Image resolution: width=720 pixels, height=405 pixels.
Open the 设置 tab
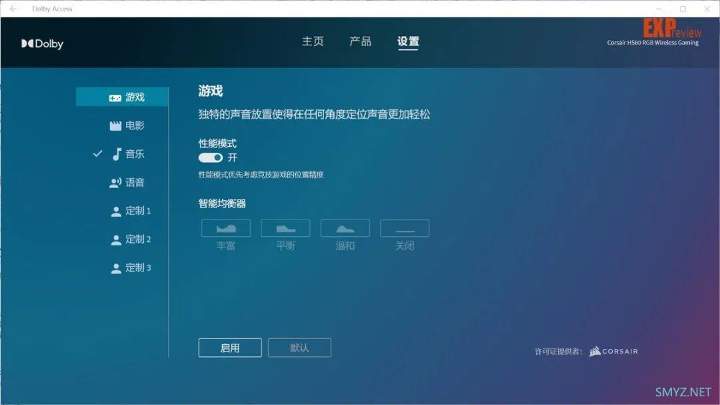click(408, 41)
